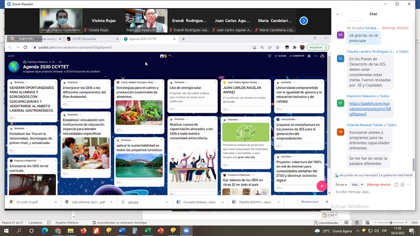Click the Word zoom out minus
Image resolution: width=420 pixels, height=236 pixels.
(x=375, y=223)
